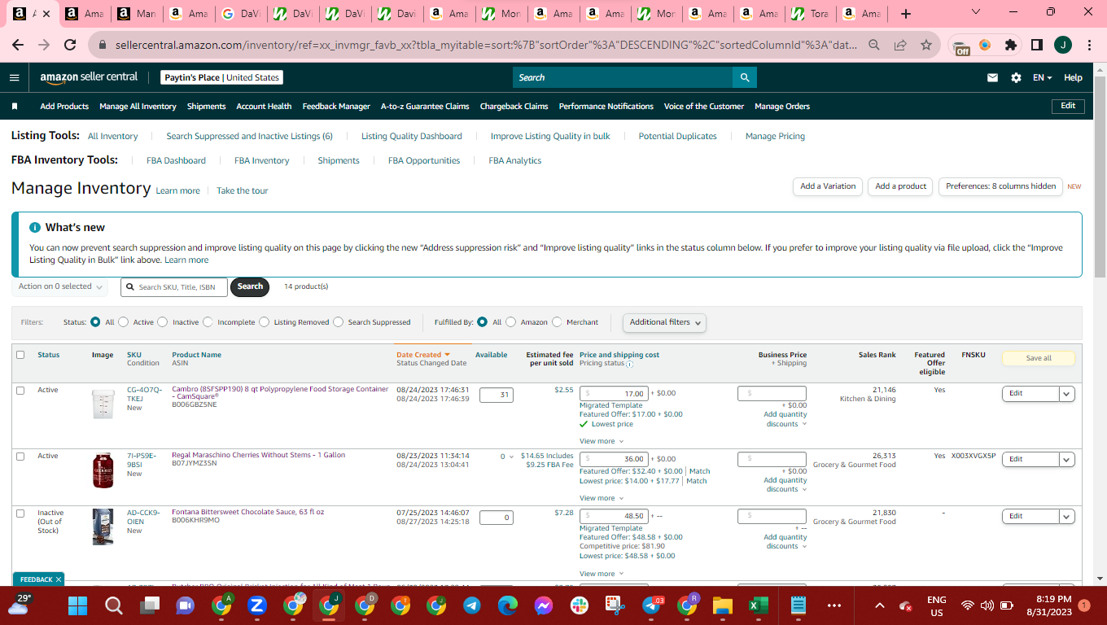This screenshot has height=625, width=1107.
Task: Open the FBA Opportunities link
Action: tap(424, 161)
